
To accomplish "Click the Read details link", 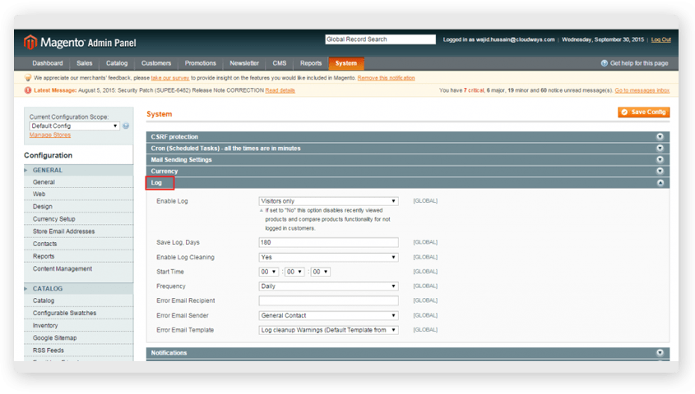I will pyautogui.click(x=280, y=90).
